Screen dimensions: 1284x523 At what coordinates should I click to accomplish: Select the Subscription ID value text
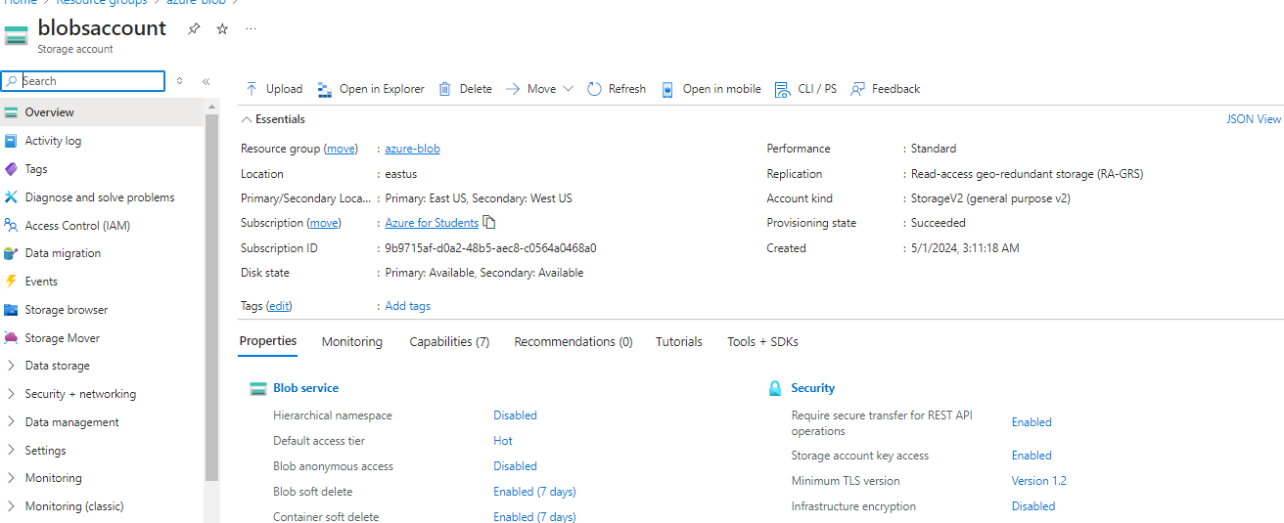coord(490,248)
